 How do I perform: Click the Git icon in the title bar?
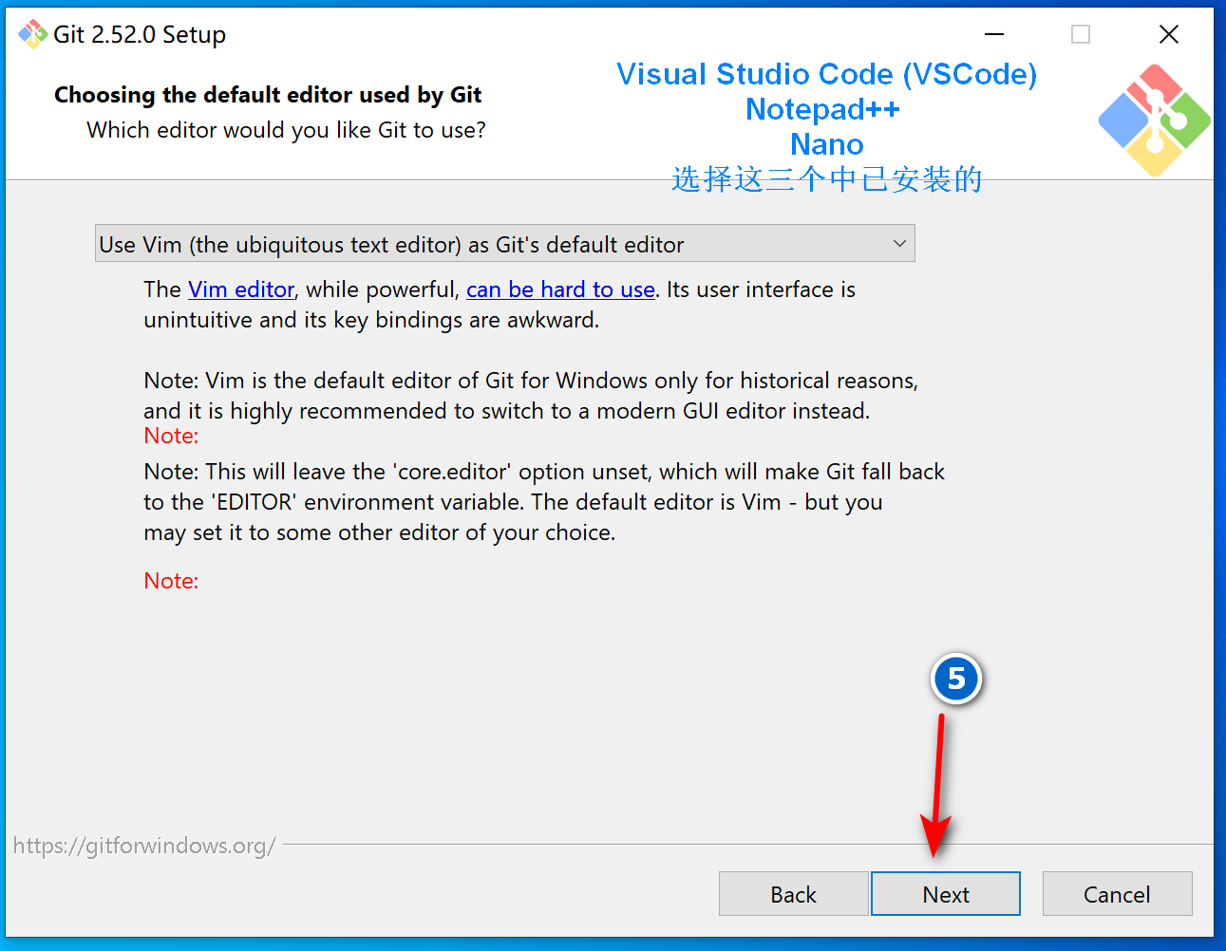32,34
